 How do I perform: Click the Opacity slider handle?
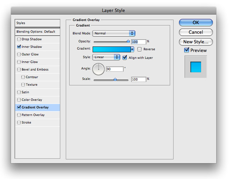[128, 41]
